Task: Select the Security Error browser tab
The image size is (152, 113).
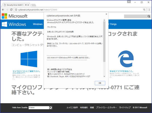Action: point(16,5)
